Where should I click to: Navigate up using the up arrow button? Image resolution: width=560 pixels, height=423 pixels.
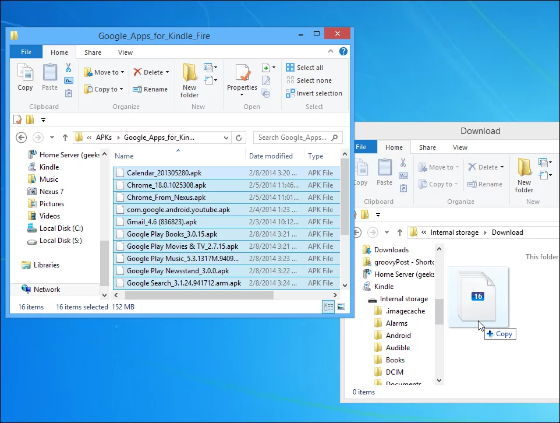click(65, 138)
